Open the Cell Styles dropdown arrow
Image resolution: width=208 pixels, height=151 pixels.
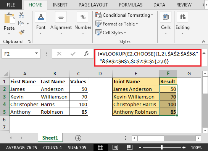(125, 33)
